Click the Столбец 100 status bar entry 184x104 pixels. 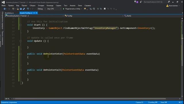pyautogui.click(x=153, y=102)
